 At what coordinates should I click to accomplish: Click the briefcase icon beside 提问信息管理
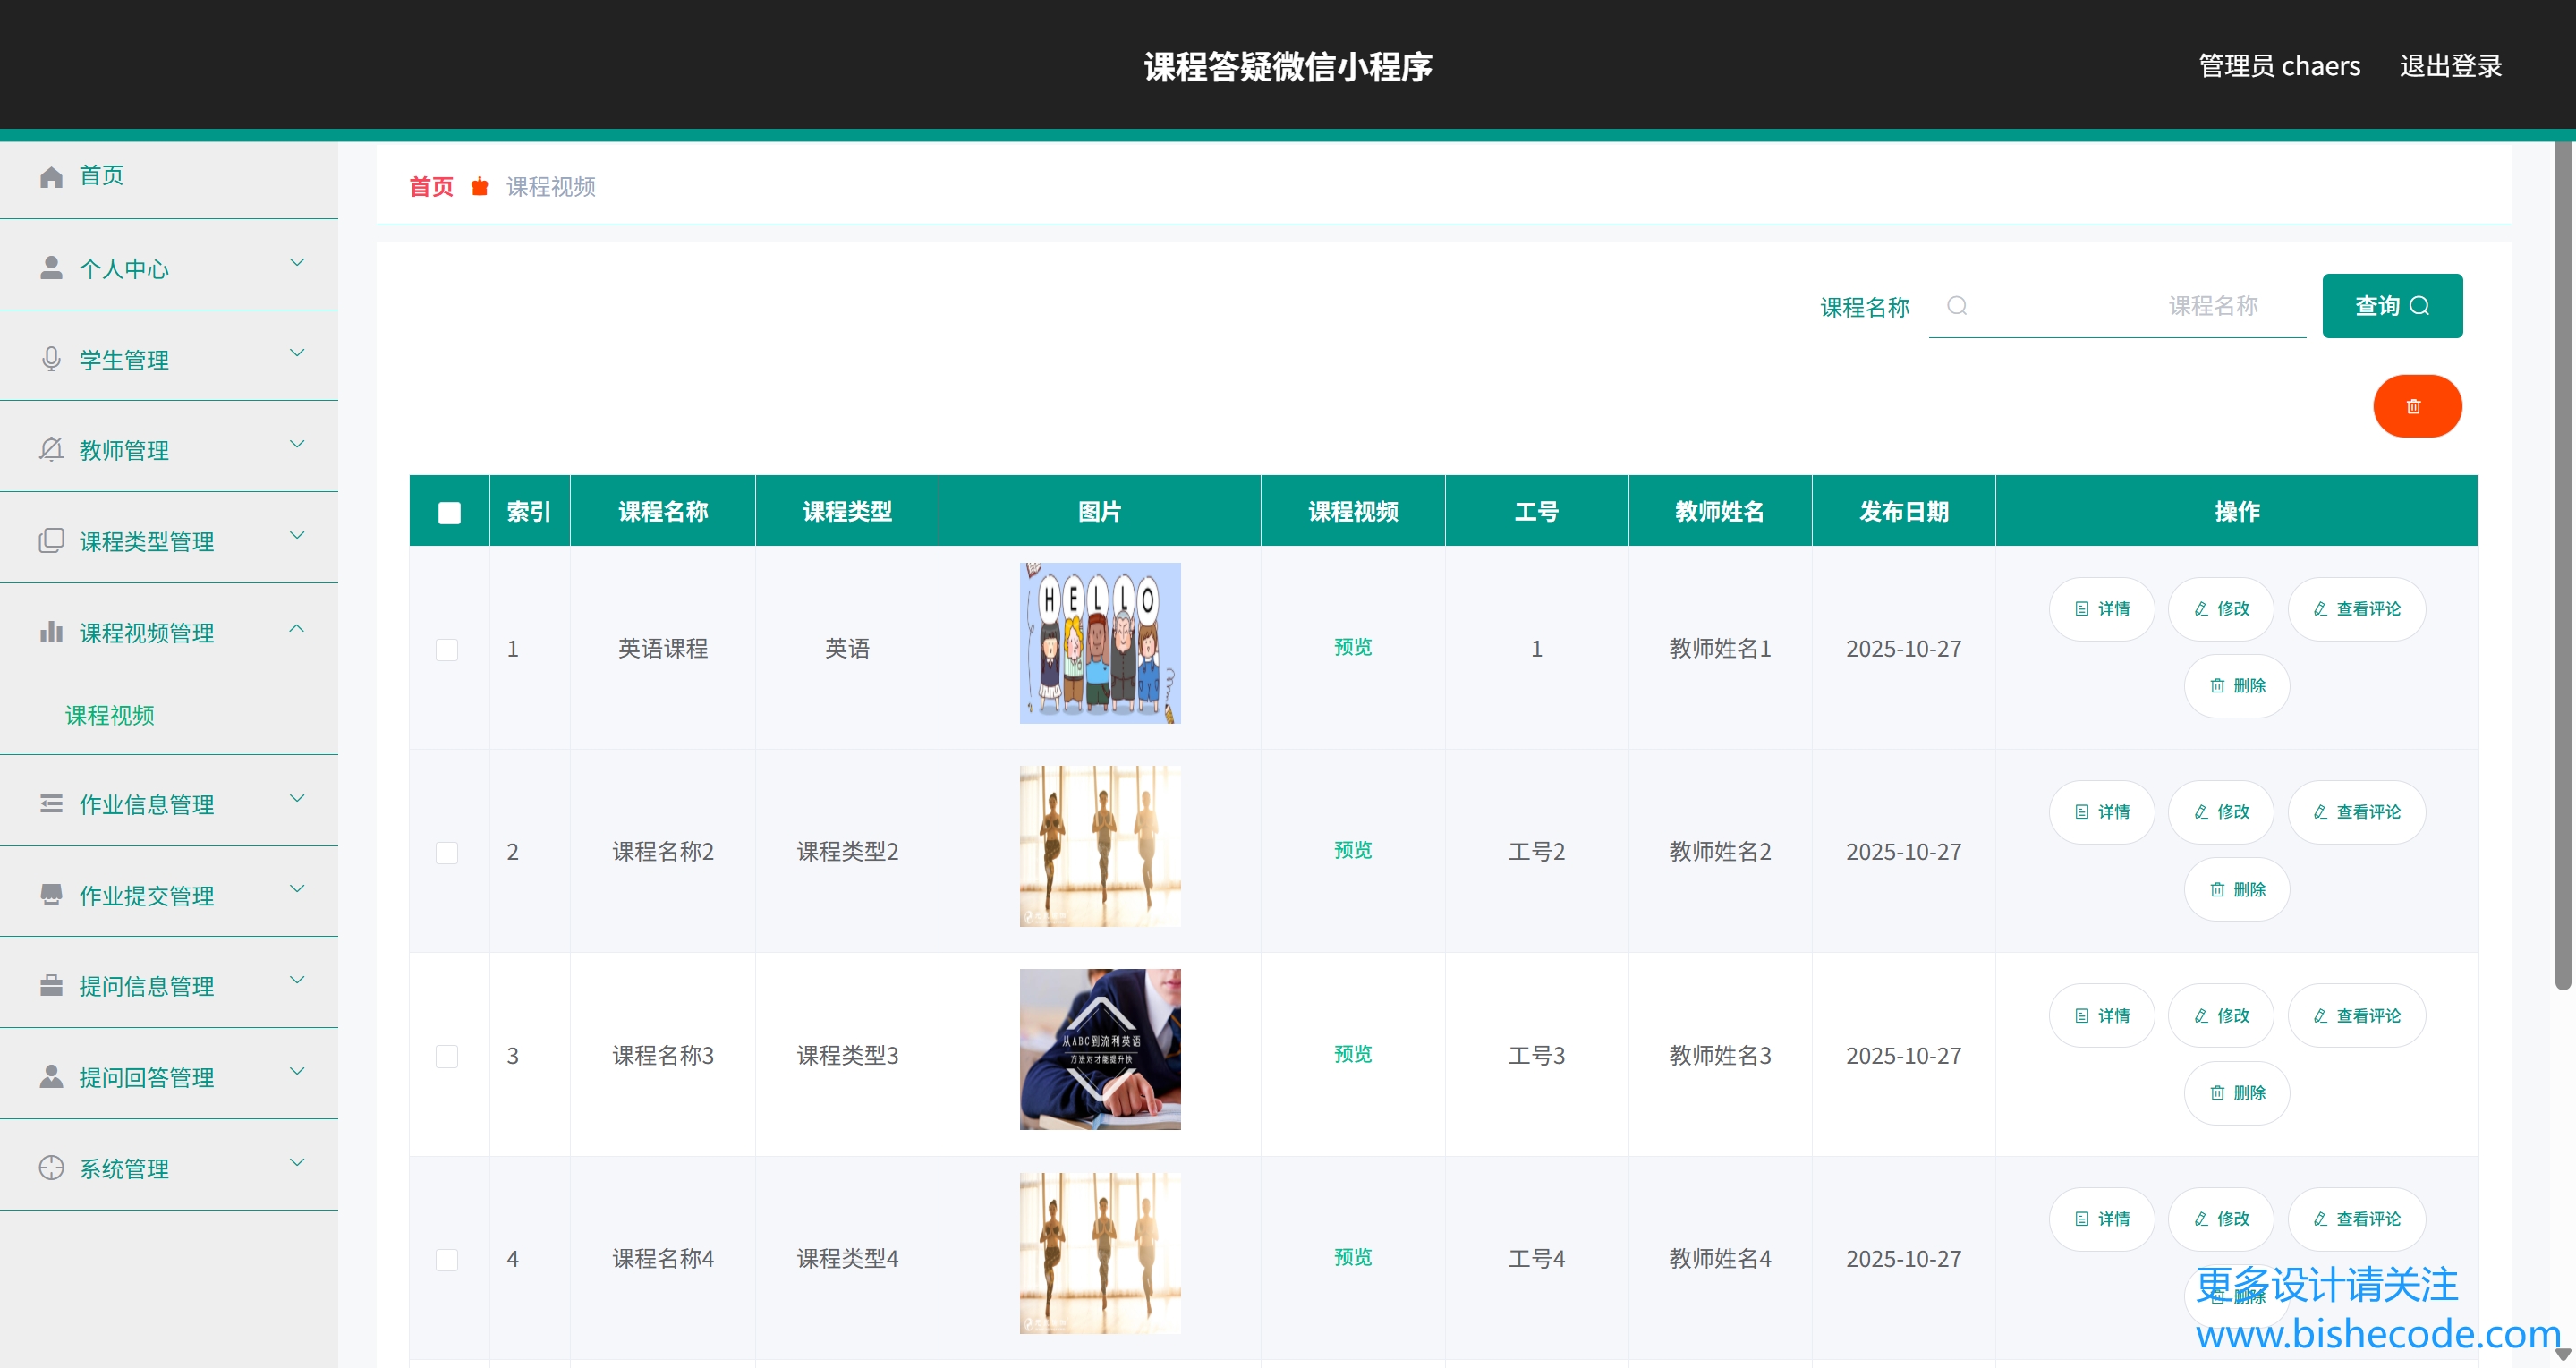[51, 985]
